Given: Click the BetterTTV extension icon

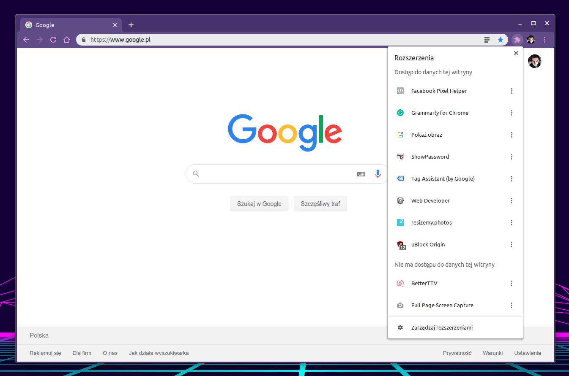Looking at the screenshot, I should tap(400, 283).
